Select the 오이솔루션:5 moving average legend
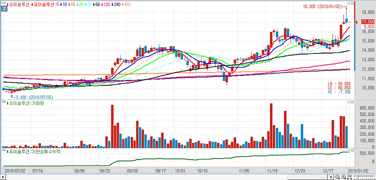This screenshot has width=376, height=180. (45, 4)
